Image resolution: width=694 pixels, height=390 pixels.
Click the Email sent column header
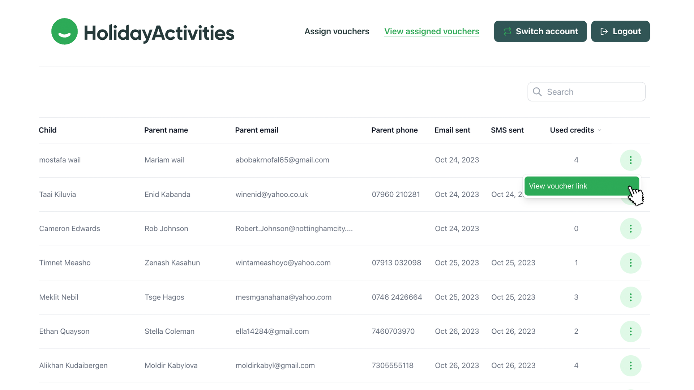click(x=452, y=130)
